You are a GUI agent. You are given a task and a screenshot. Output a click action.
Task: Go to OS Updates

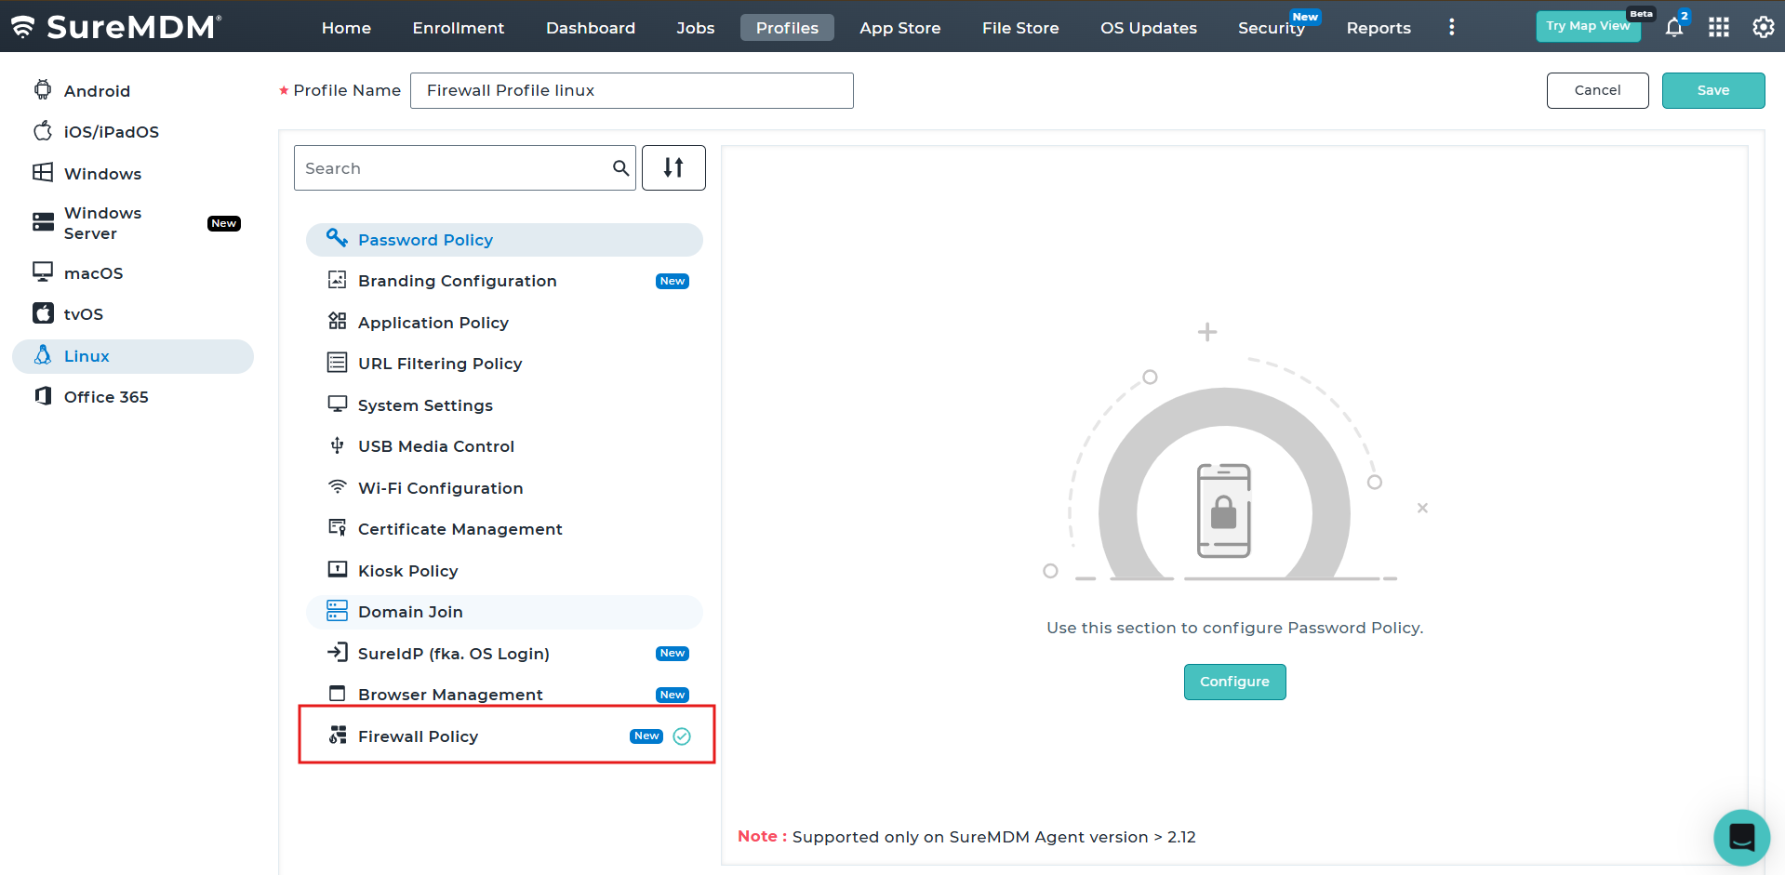[1149, 28]
